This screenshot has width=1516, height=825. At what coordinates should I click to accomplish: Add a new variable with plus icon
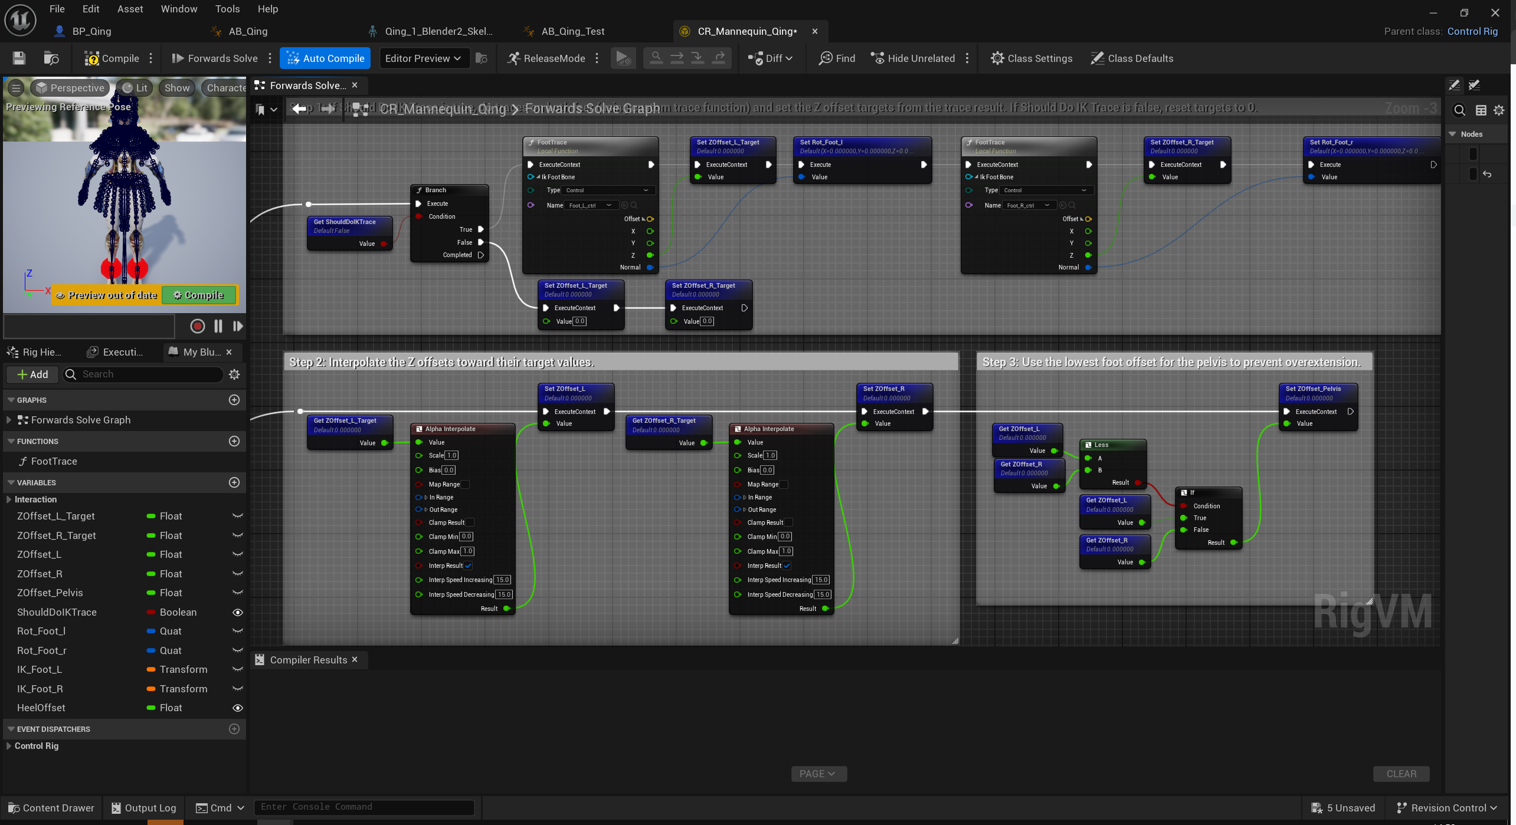(x=234, y=482)
